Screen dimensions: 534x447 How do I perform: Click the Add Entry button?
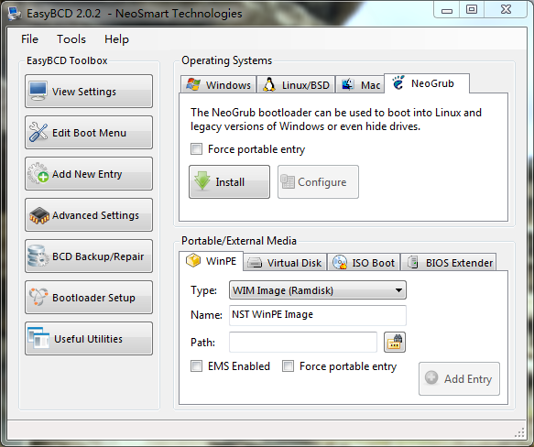(459, 378)
